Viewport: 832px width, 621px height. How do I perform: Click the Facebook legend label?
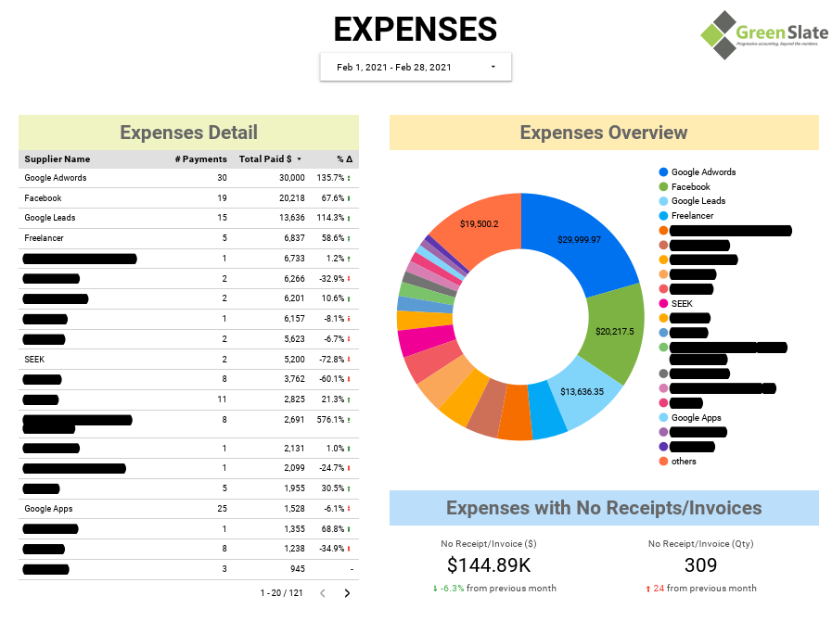690,186
